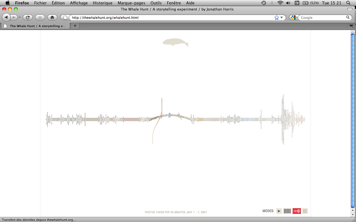Image resolution: width=356 pixels, height=222 pixels.
Task: Click the 'MODES:' label
Action: pos(268,211)
